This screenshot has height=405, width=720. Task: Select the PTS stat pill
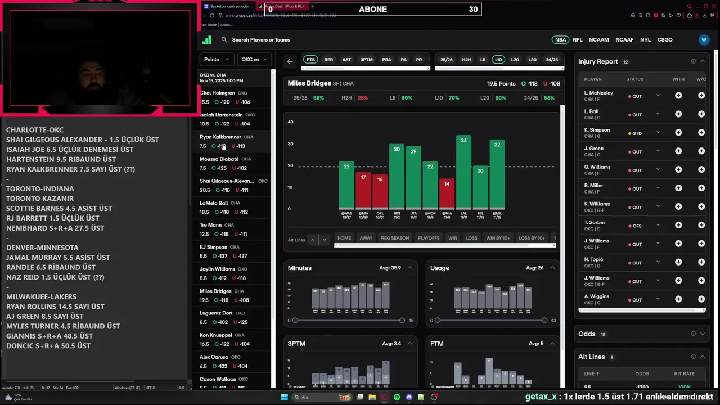coord(310,60)
